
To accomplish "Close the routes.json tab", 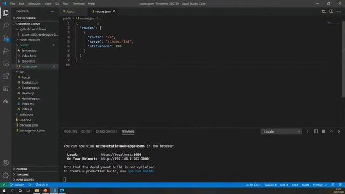I will 114,11.
